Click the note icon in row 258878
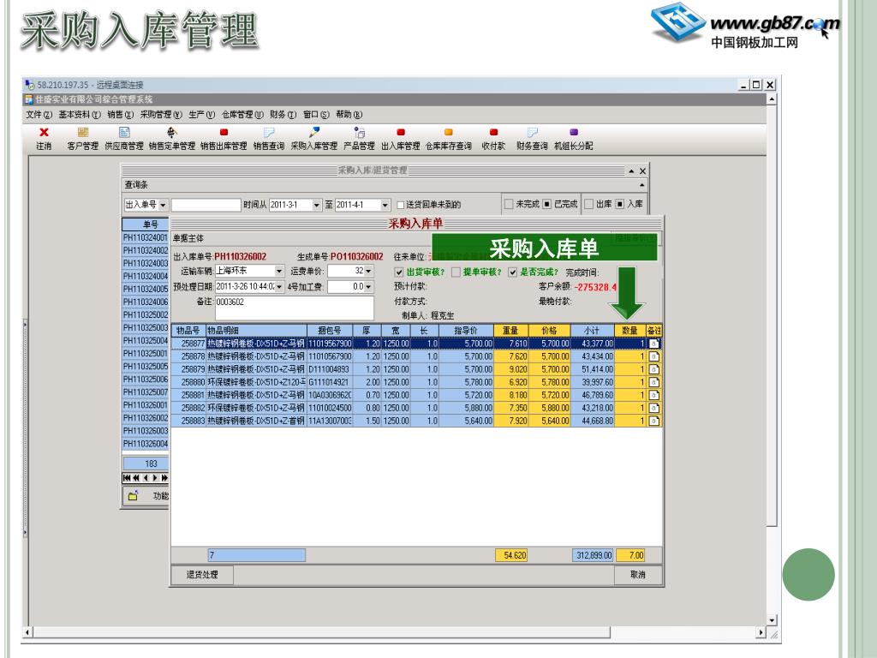Viewport: 877px width, 658px height. (653, 356)
